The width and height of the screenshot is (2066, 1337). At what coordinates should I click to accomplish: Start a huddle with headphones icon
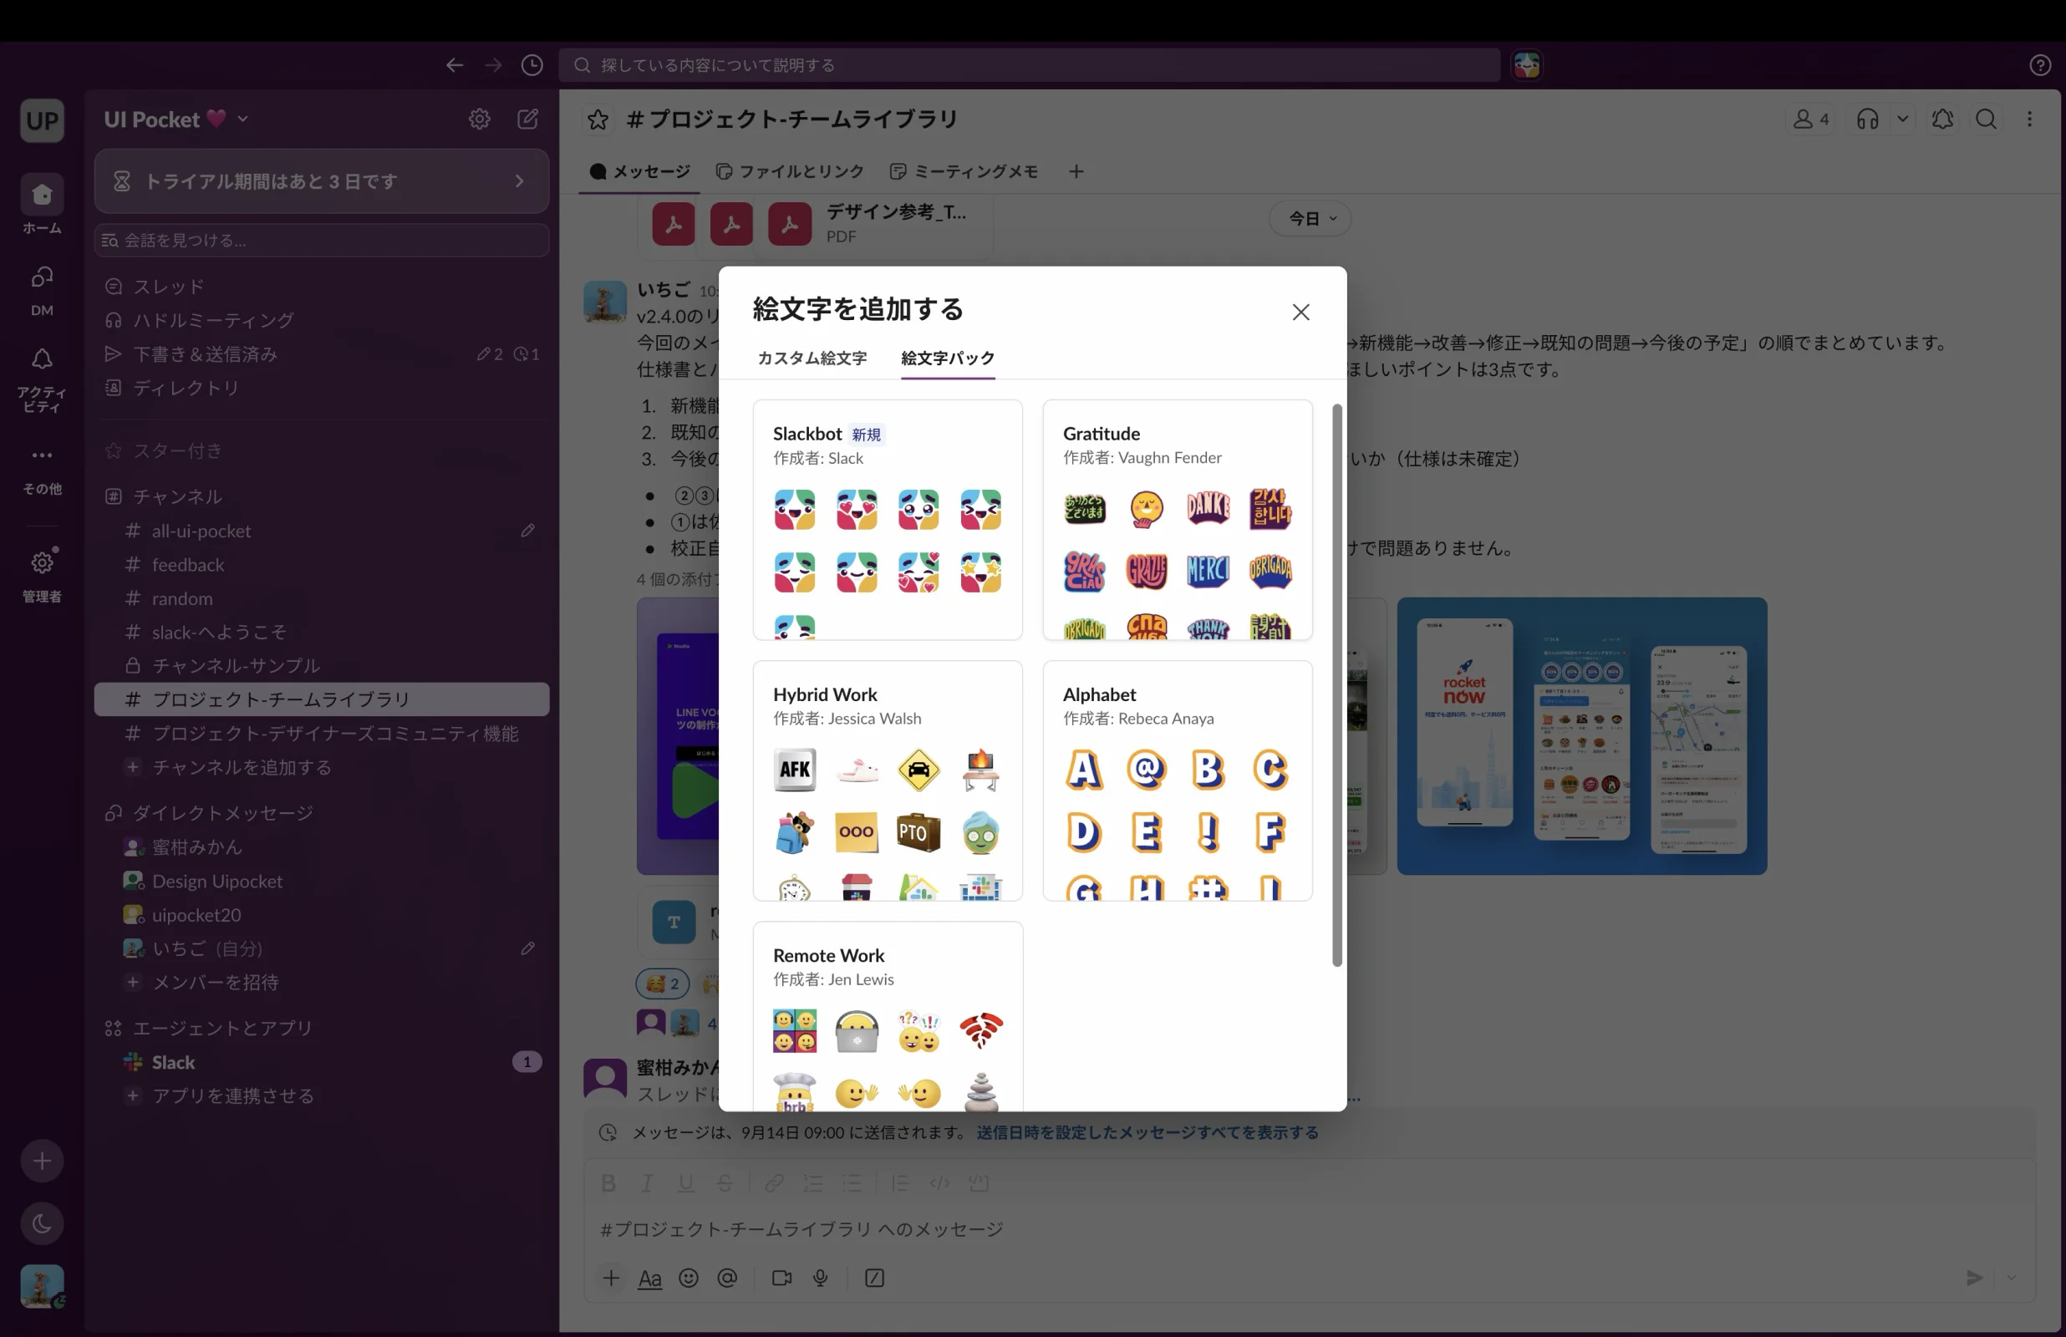click(1867, 119)
